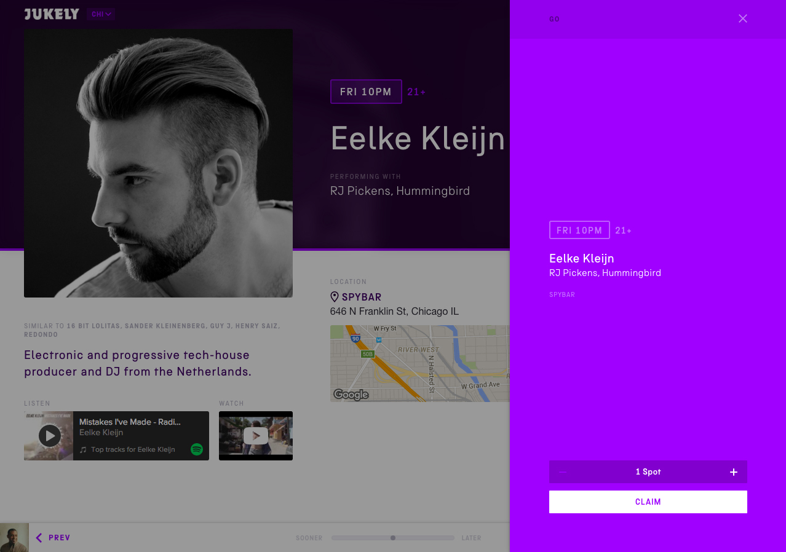786x552 pixels.
Task: Click the music note icon in Spotify widget
Action: [x=83, y=450]
